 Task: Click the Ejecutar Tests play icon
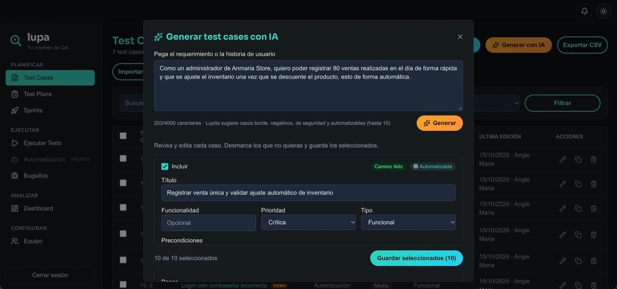[15, 143]
